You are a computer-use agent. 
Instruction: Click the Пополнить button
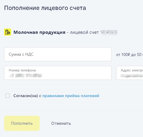(22, 123)
